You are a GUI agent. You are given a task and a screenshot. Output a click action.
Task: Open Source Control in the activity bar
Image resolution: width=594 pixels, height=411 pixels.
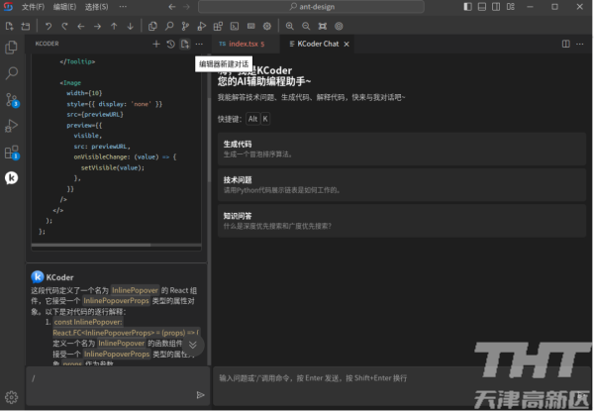pos(12,100)
